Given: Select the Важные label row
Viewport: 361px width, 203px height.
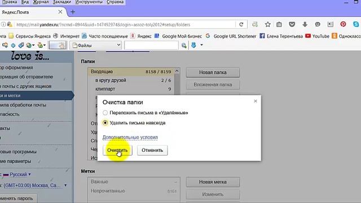Looking at the screenshot, I should click(x=134, y=182).
